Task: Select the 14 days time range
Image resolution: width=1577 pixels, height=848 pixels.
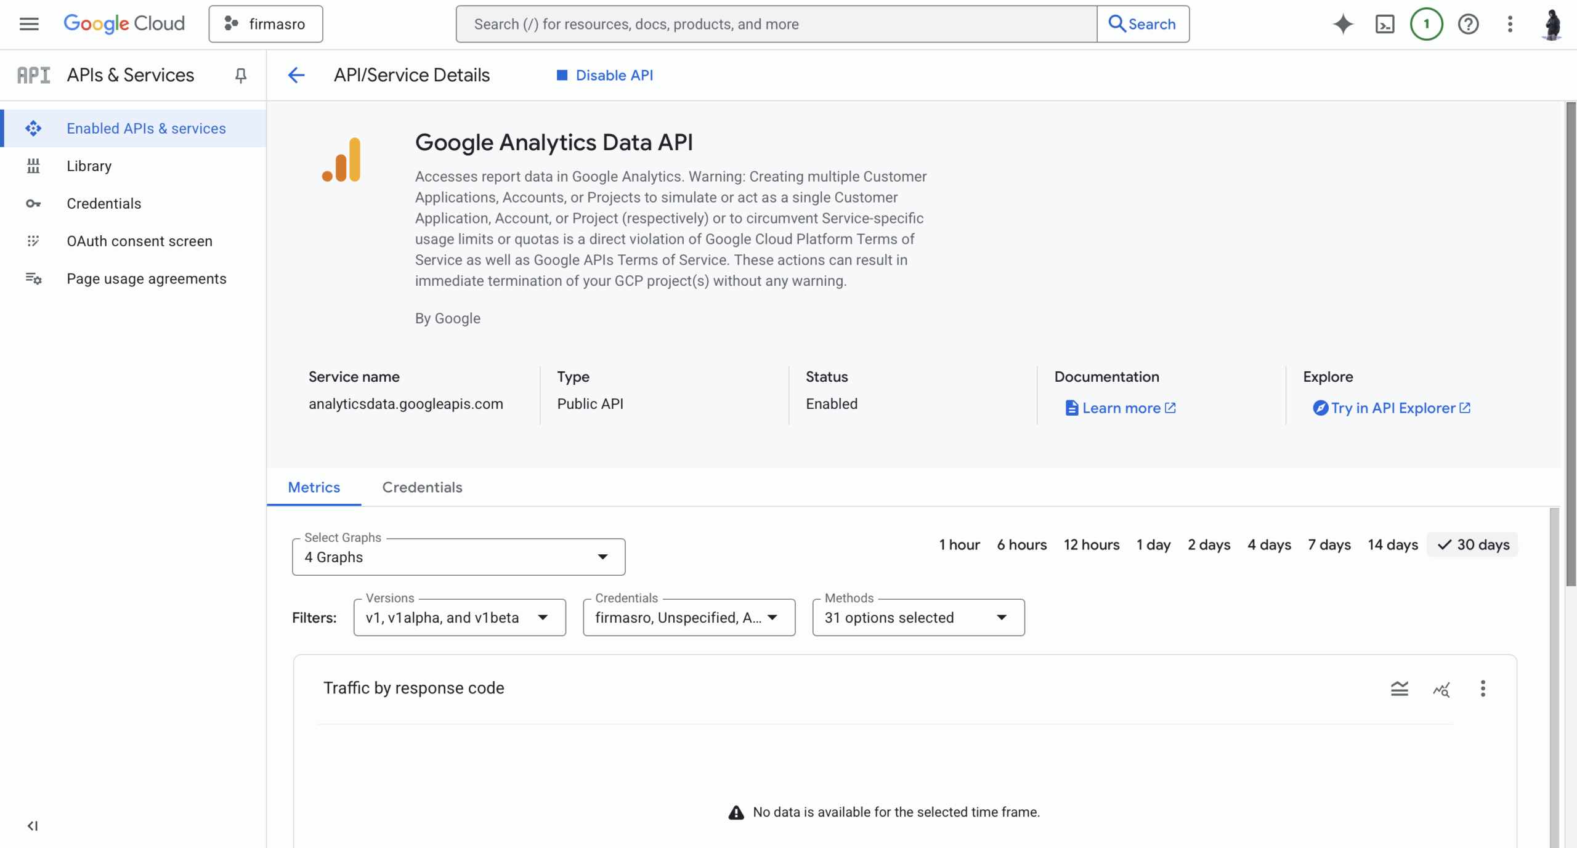Action: 1392,545
